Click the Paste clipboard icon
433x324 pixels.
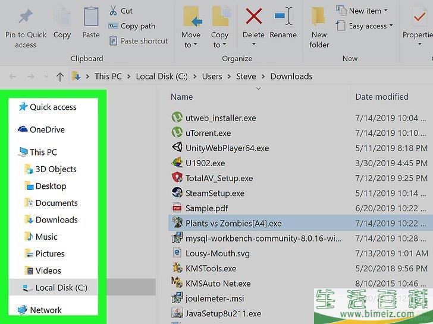tap(91, 17)
